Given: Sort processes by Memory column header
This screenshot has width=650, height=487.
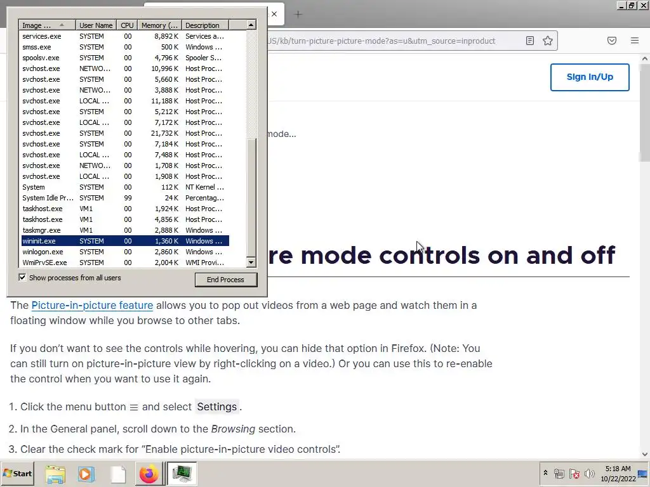Looking at the screenshot, I should [x=159, y=25].
